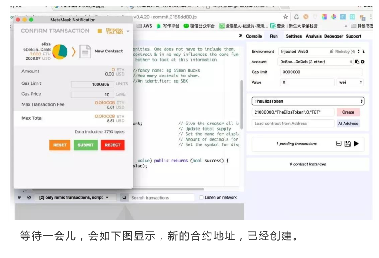Open TheElizaToken contract dropdown
Viewport: 379px width, 258px height.
tap(308, 101)
